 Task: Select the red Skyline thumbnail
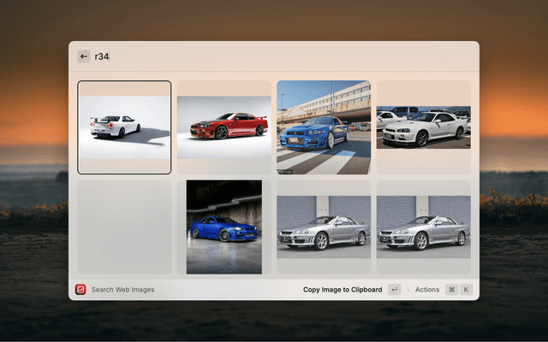(223, 127)
